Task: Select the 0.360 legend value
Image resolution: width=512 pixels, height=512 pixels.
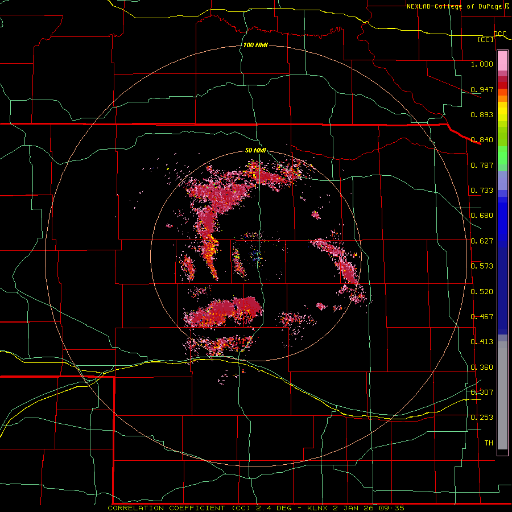Action: click(x=482, y=368)
